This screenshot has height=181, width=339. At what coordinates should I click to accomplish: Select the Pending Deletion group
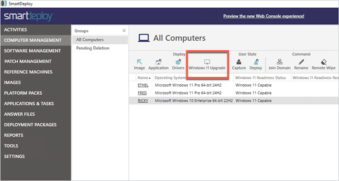[100, 48]
